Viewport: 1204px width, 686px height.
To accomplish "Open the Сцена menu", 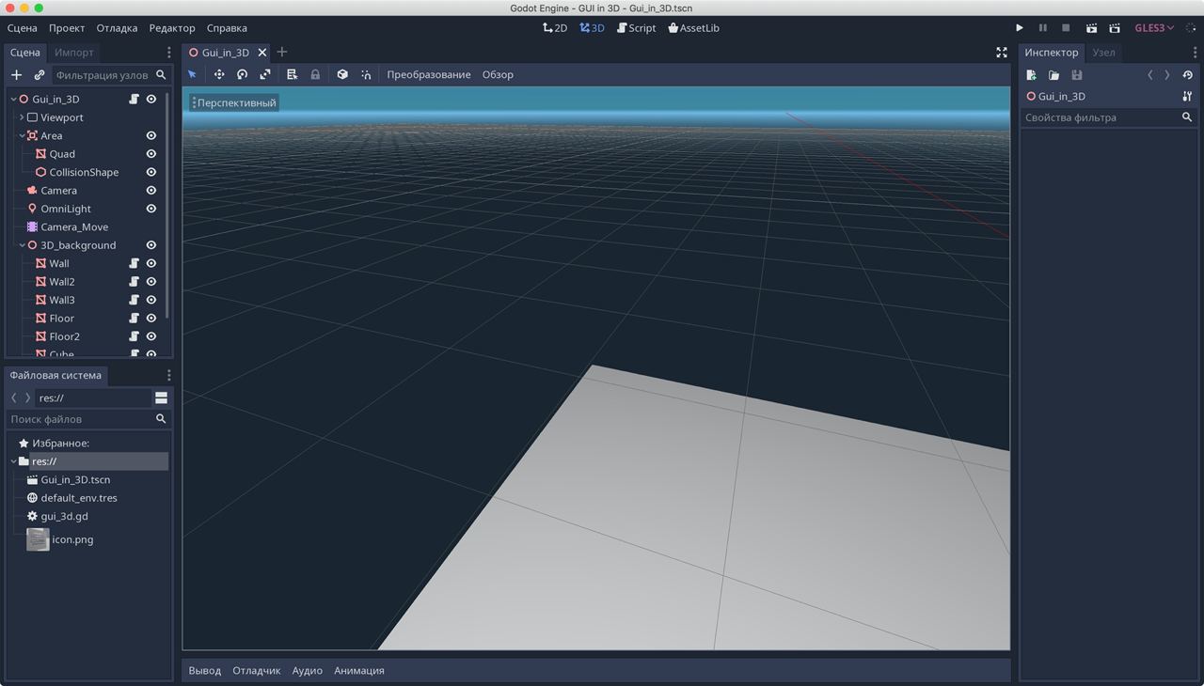I will point(23,28).
